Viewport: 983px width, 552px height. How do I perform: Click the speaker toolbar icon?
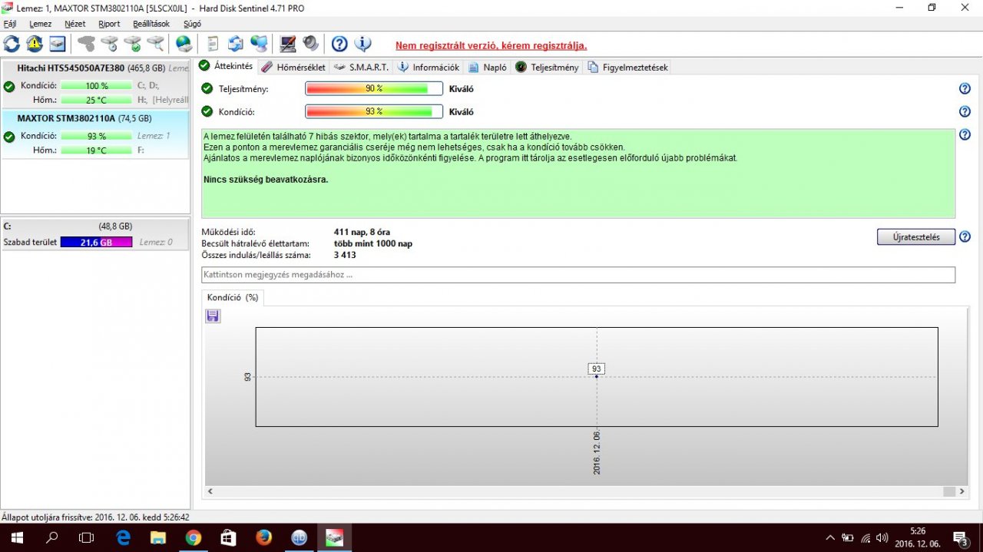pyautogui.click(x=310, y=44)
